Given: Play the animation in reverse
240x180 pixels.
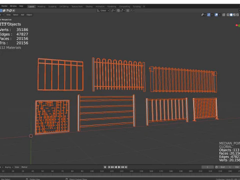Looking at the screenshot, I should coord(116,167).
